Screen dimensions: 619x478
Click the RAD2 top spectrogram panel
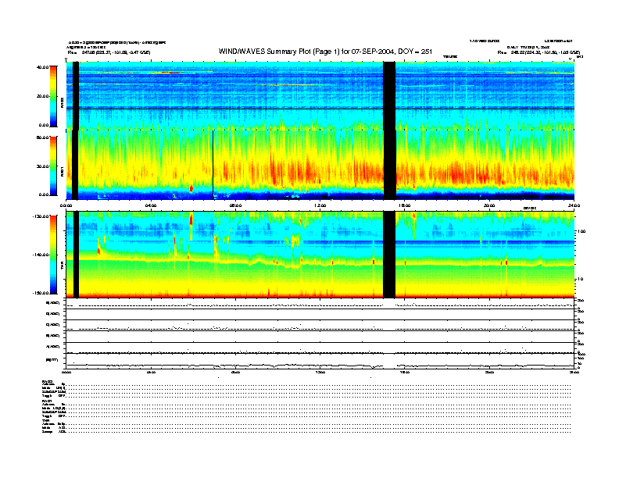(234, 94)
